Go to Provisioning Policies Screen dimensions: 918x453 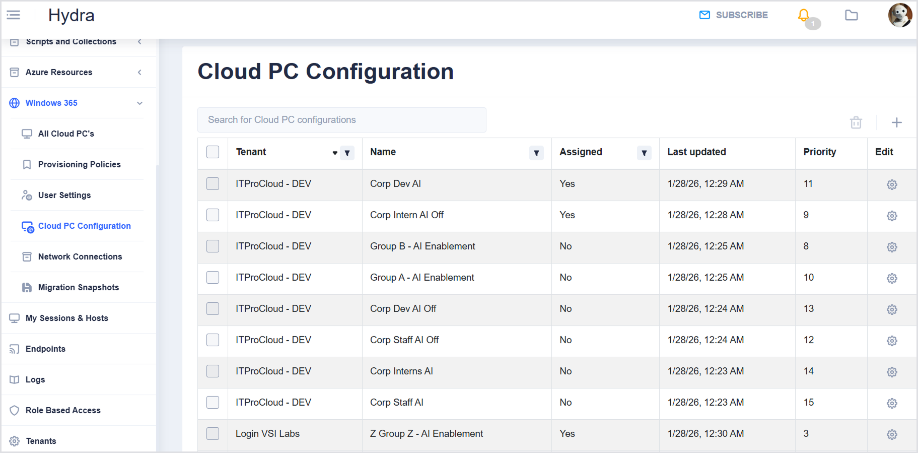pyautogui.click(x=79, y=164)
